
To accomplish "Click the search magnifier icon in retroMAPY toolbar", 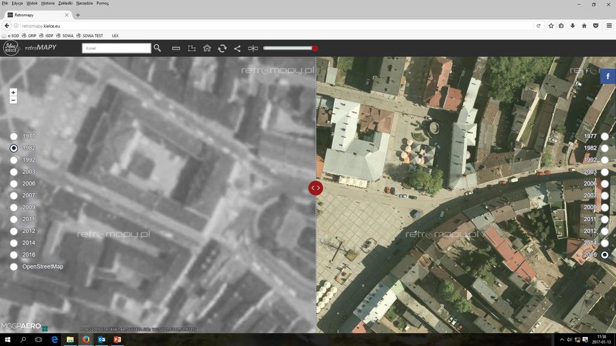I will pyautogui.click(x=158, y=48).
